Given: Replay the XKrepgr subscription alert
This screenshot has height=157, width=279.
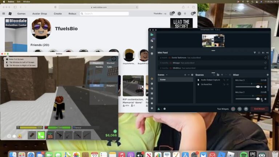Looking at the screenshot, I should (x=265, y=63).
